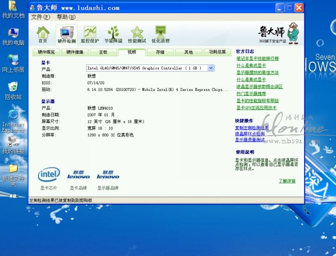
Task: Click the 显示器质量测试 link
Action: 250,140
